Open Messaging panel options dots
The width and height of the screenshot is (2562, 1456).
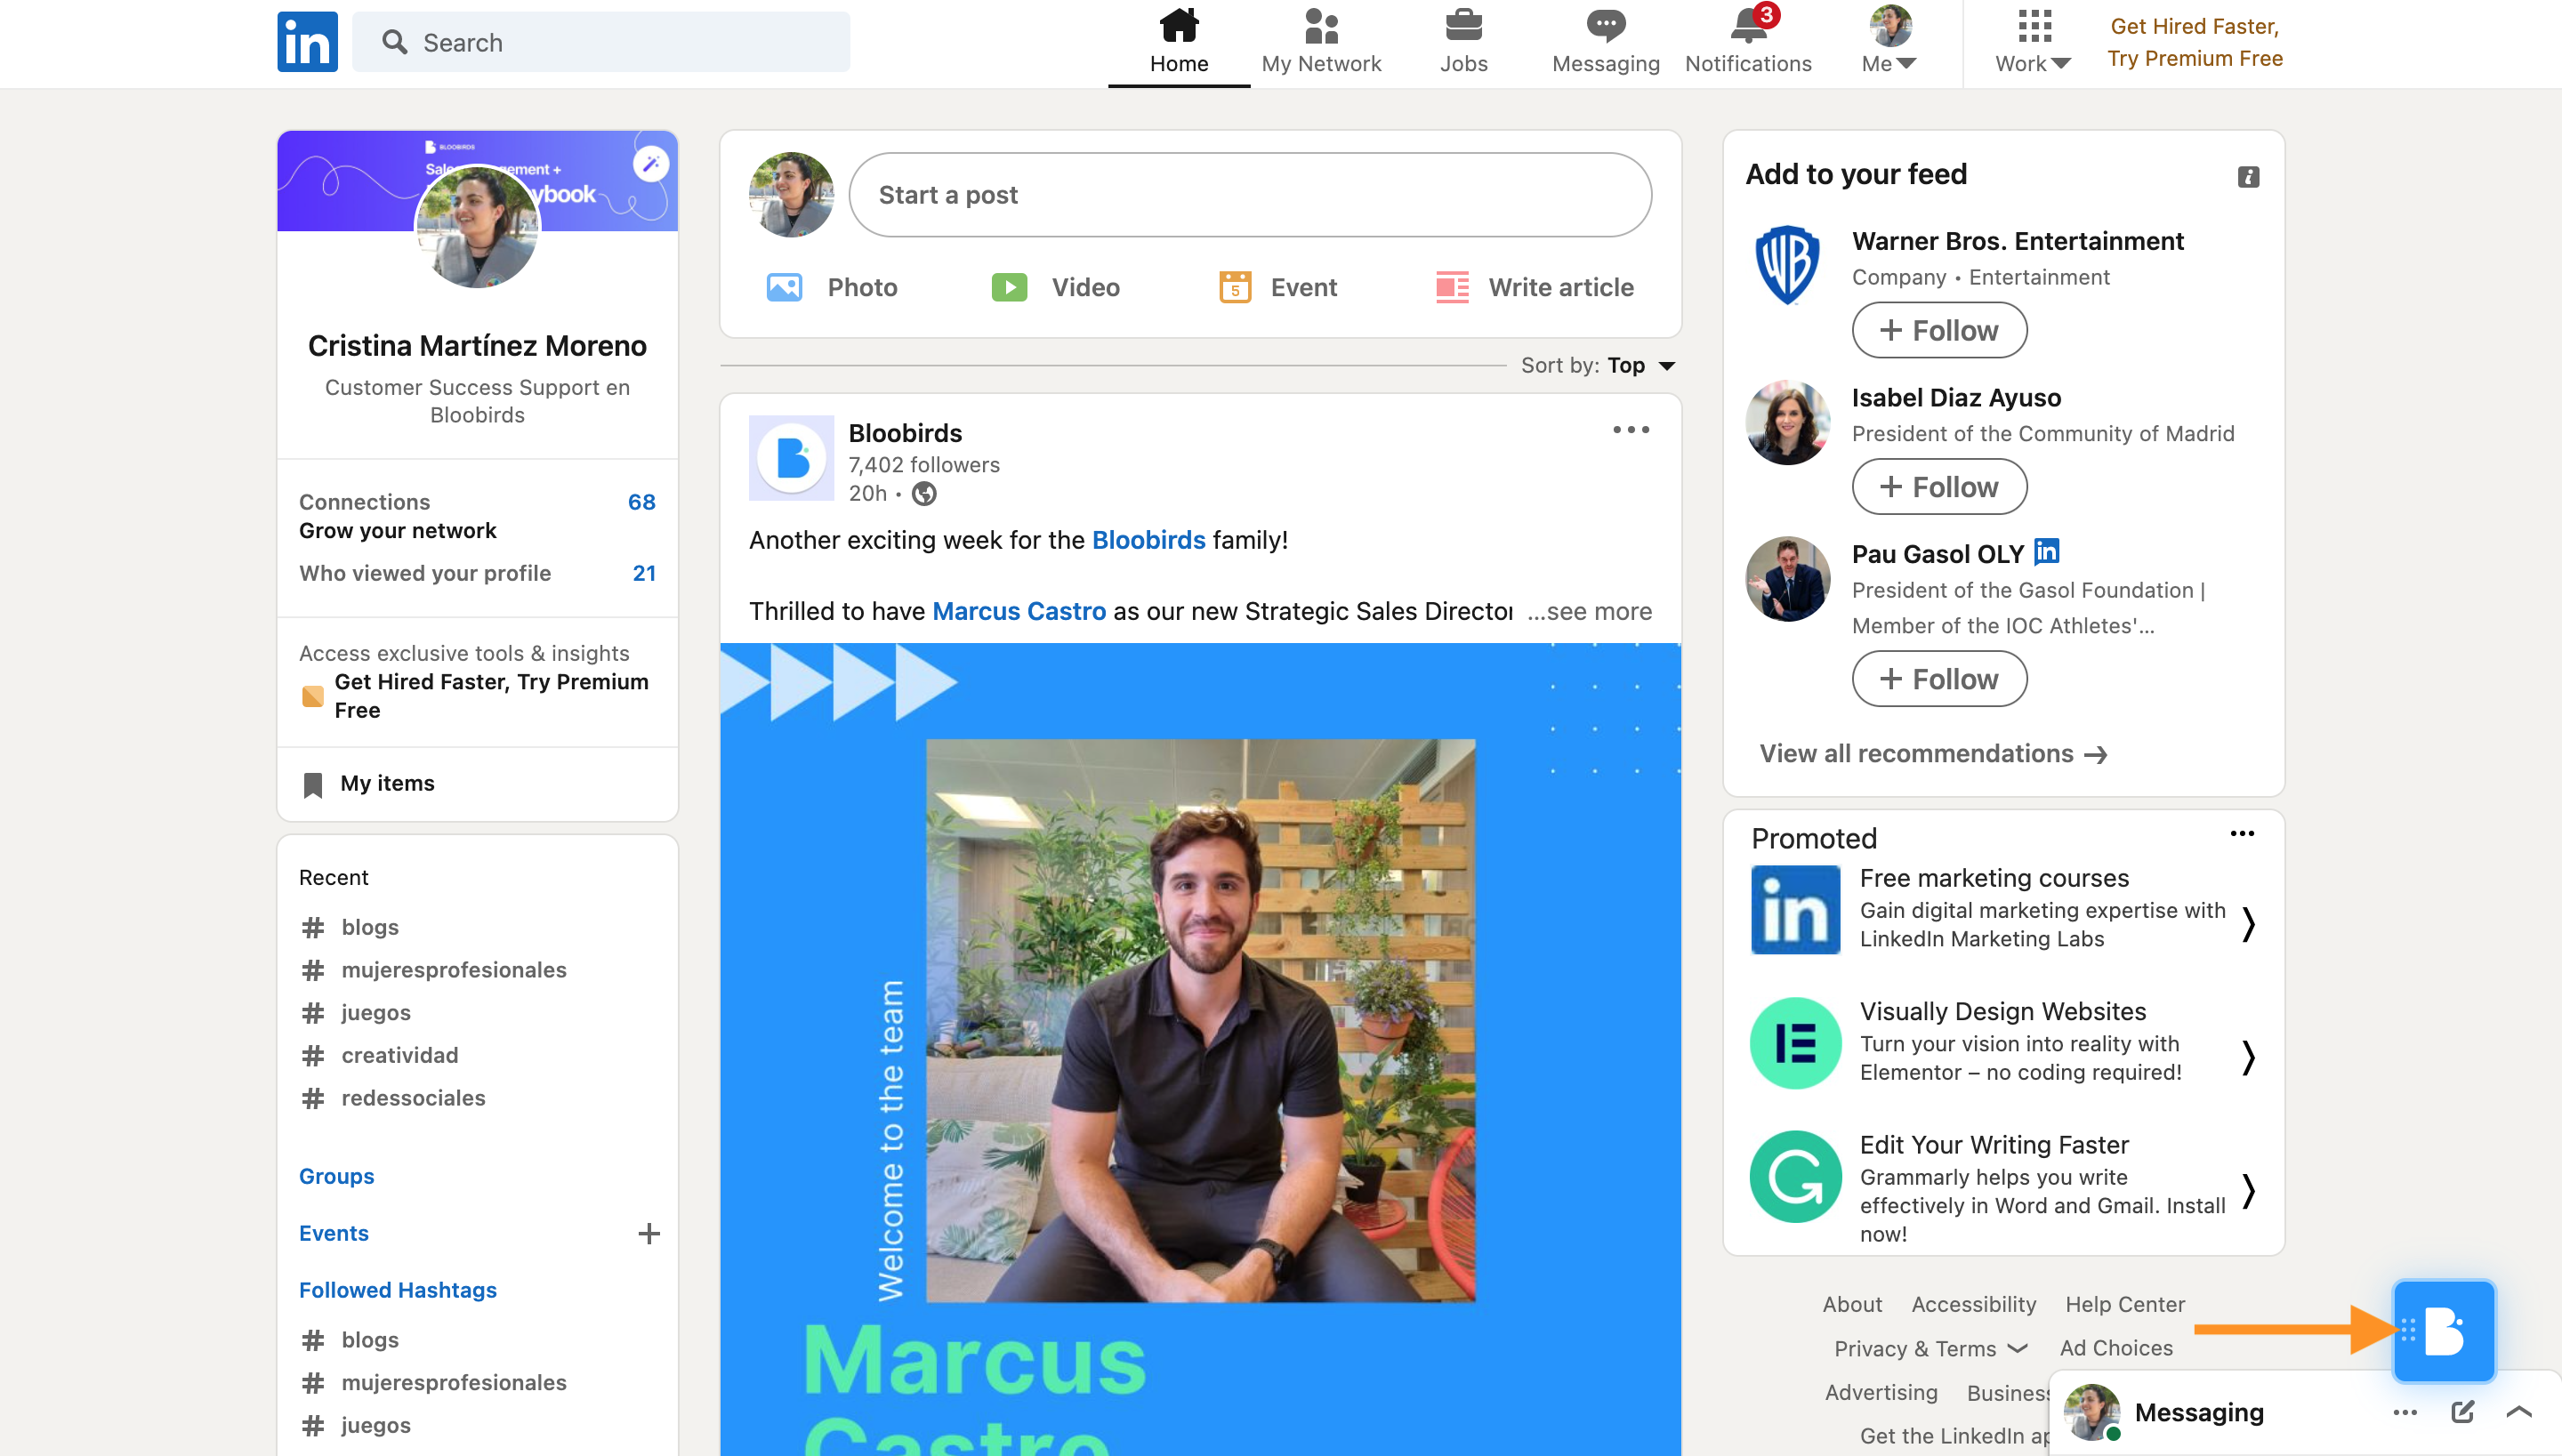pos(2404,1412)
